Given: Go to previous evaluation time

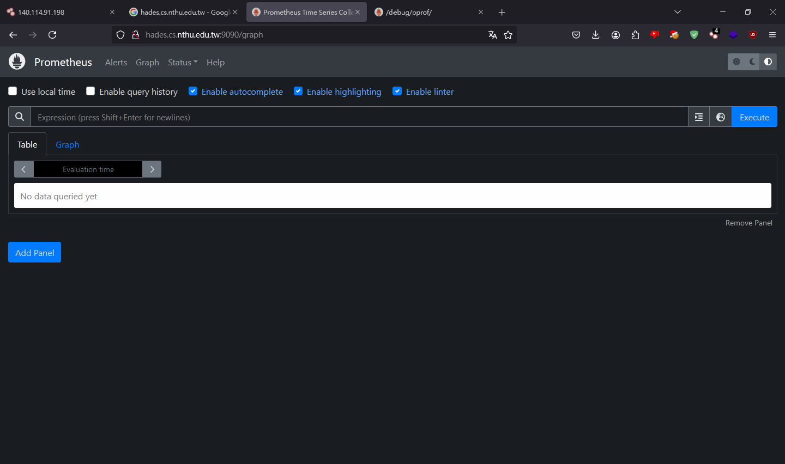Looking at the screenshot, I should (23, 169).
